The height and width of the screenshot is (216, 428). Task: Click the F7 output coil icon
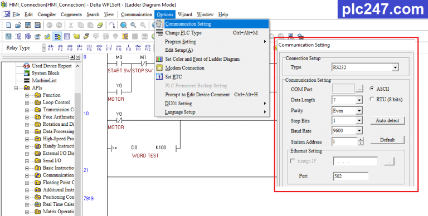click(109, 48)
